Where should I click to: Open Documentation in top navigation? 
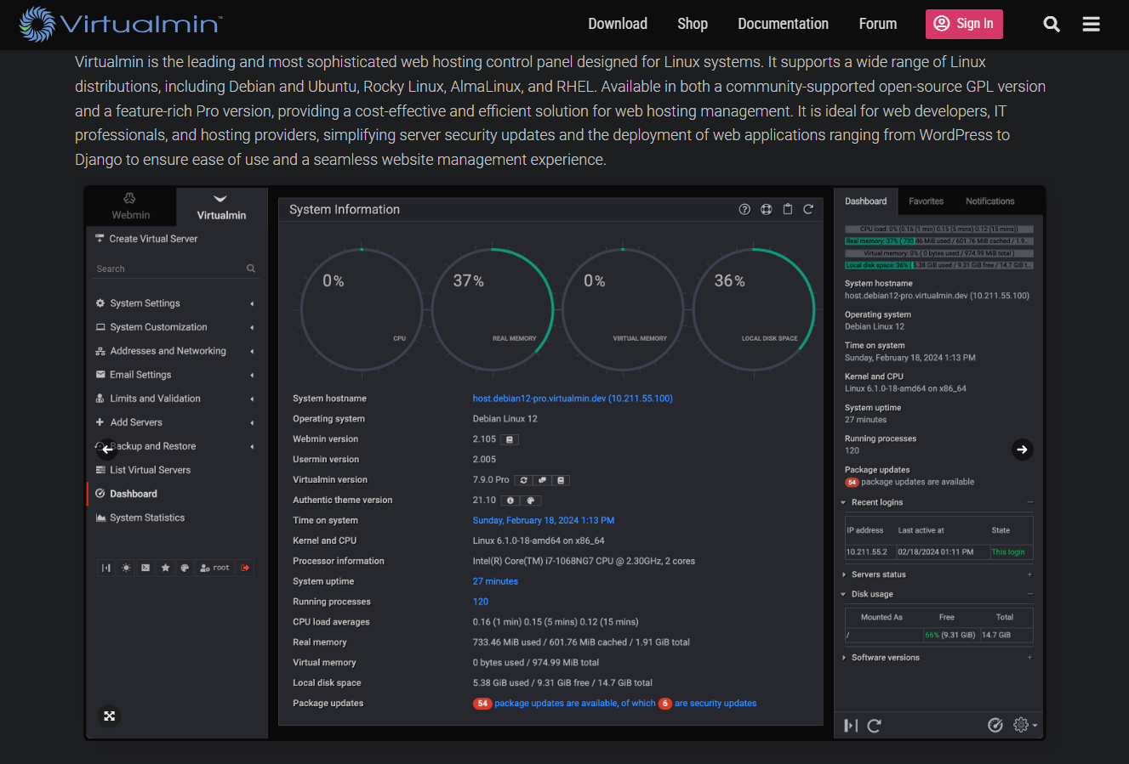[783, 24]
